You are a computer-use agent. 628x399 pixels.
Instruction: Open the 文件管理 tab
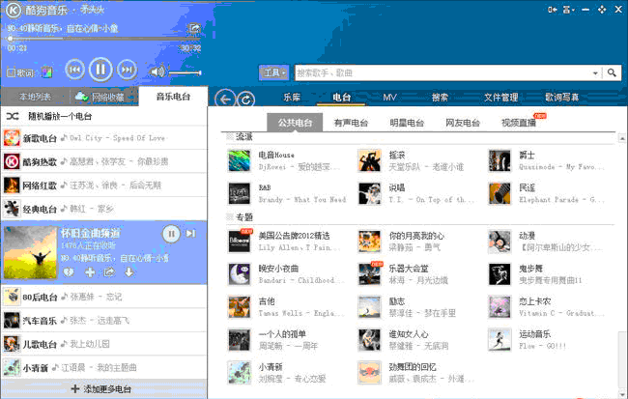pyautogui.click(x=501, y=97)
